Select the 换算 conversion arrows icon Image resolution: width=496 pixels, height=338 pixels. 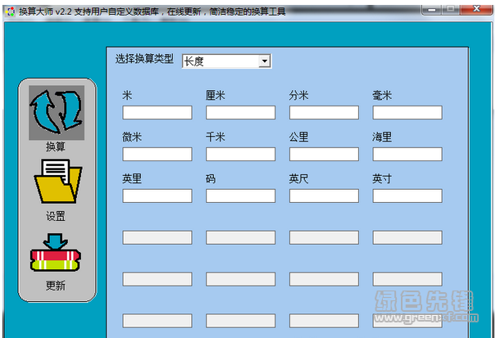click(57, 113)
